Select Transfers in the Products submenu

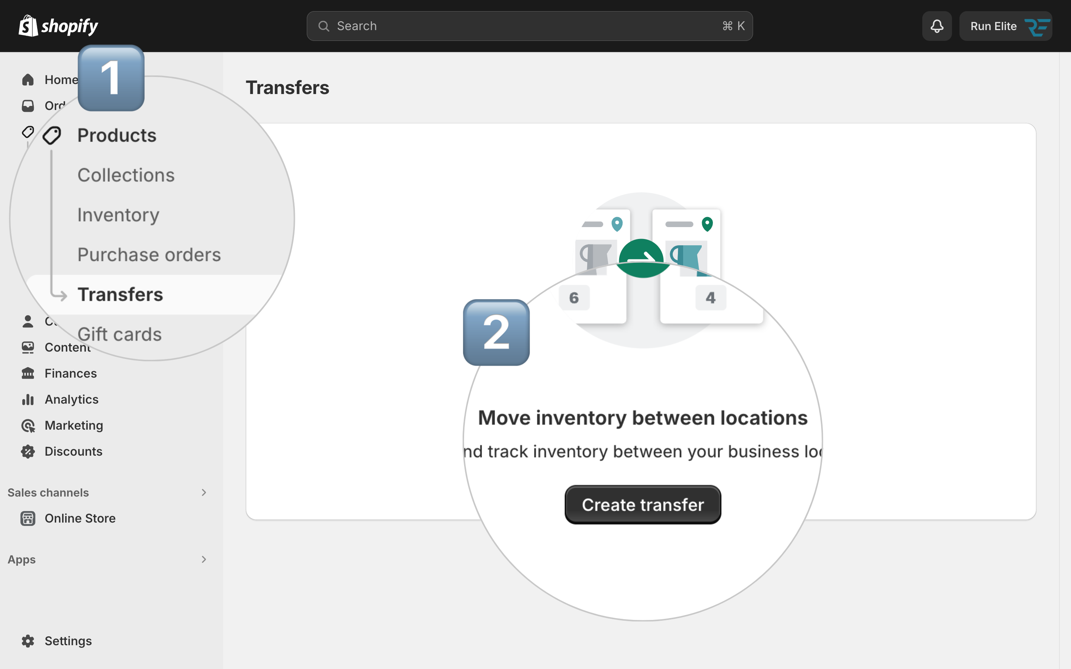tap(120, 295)
